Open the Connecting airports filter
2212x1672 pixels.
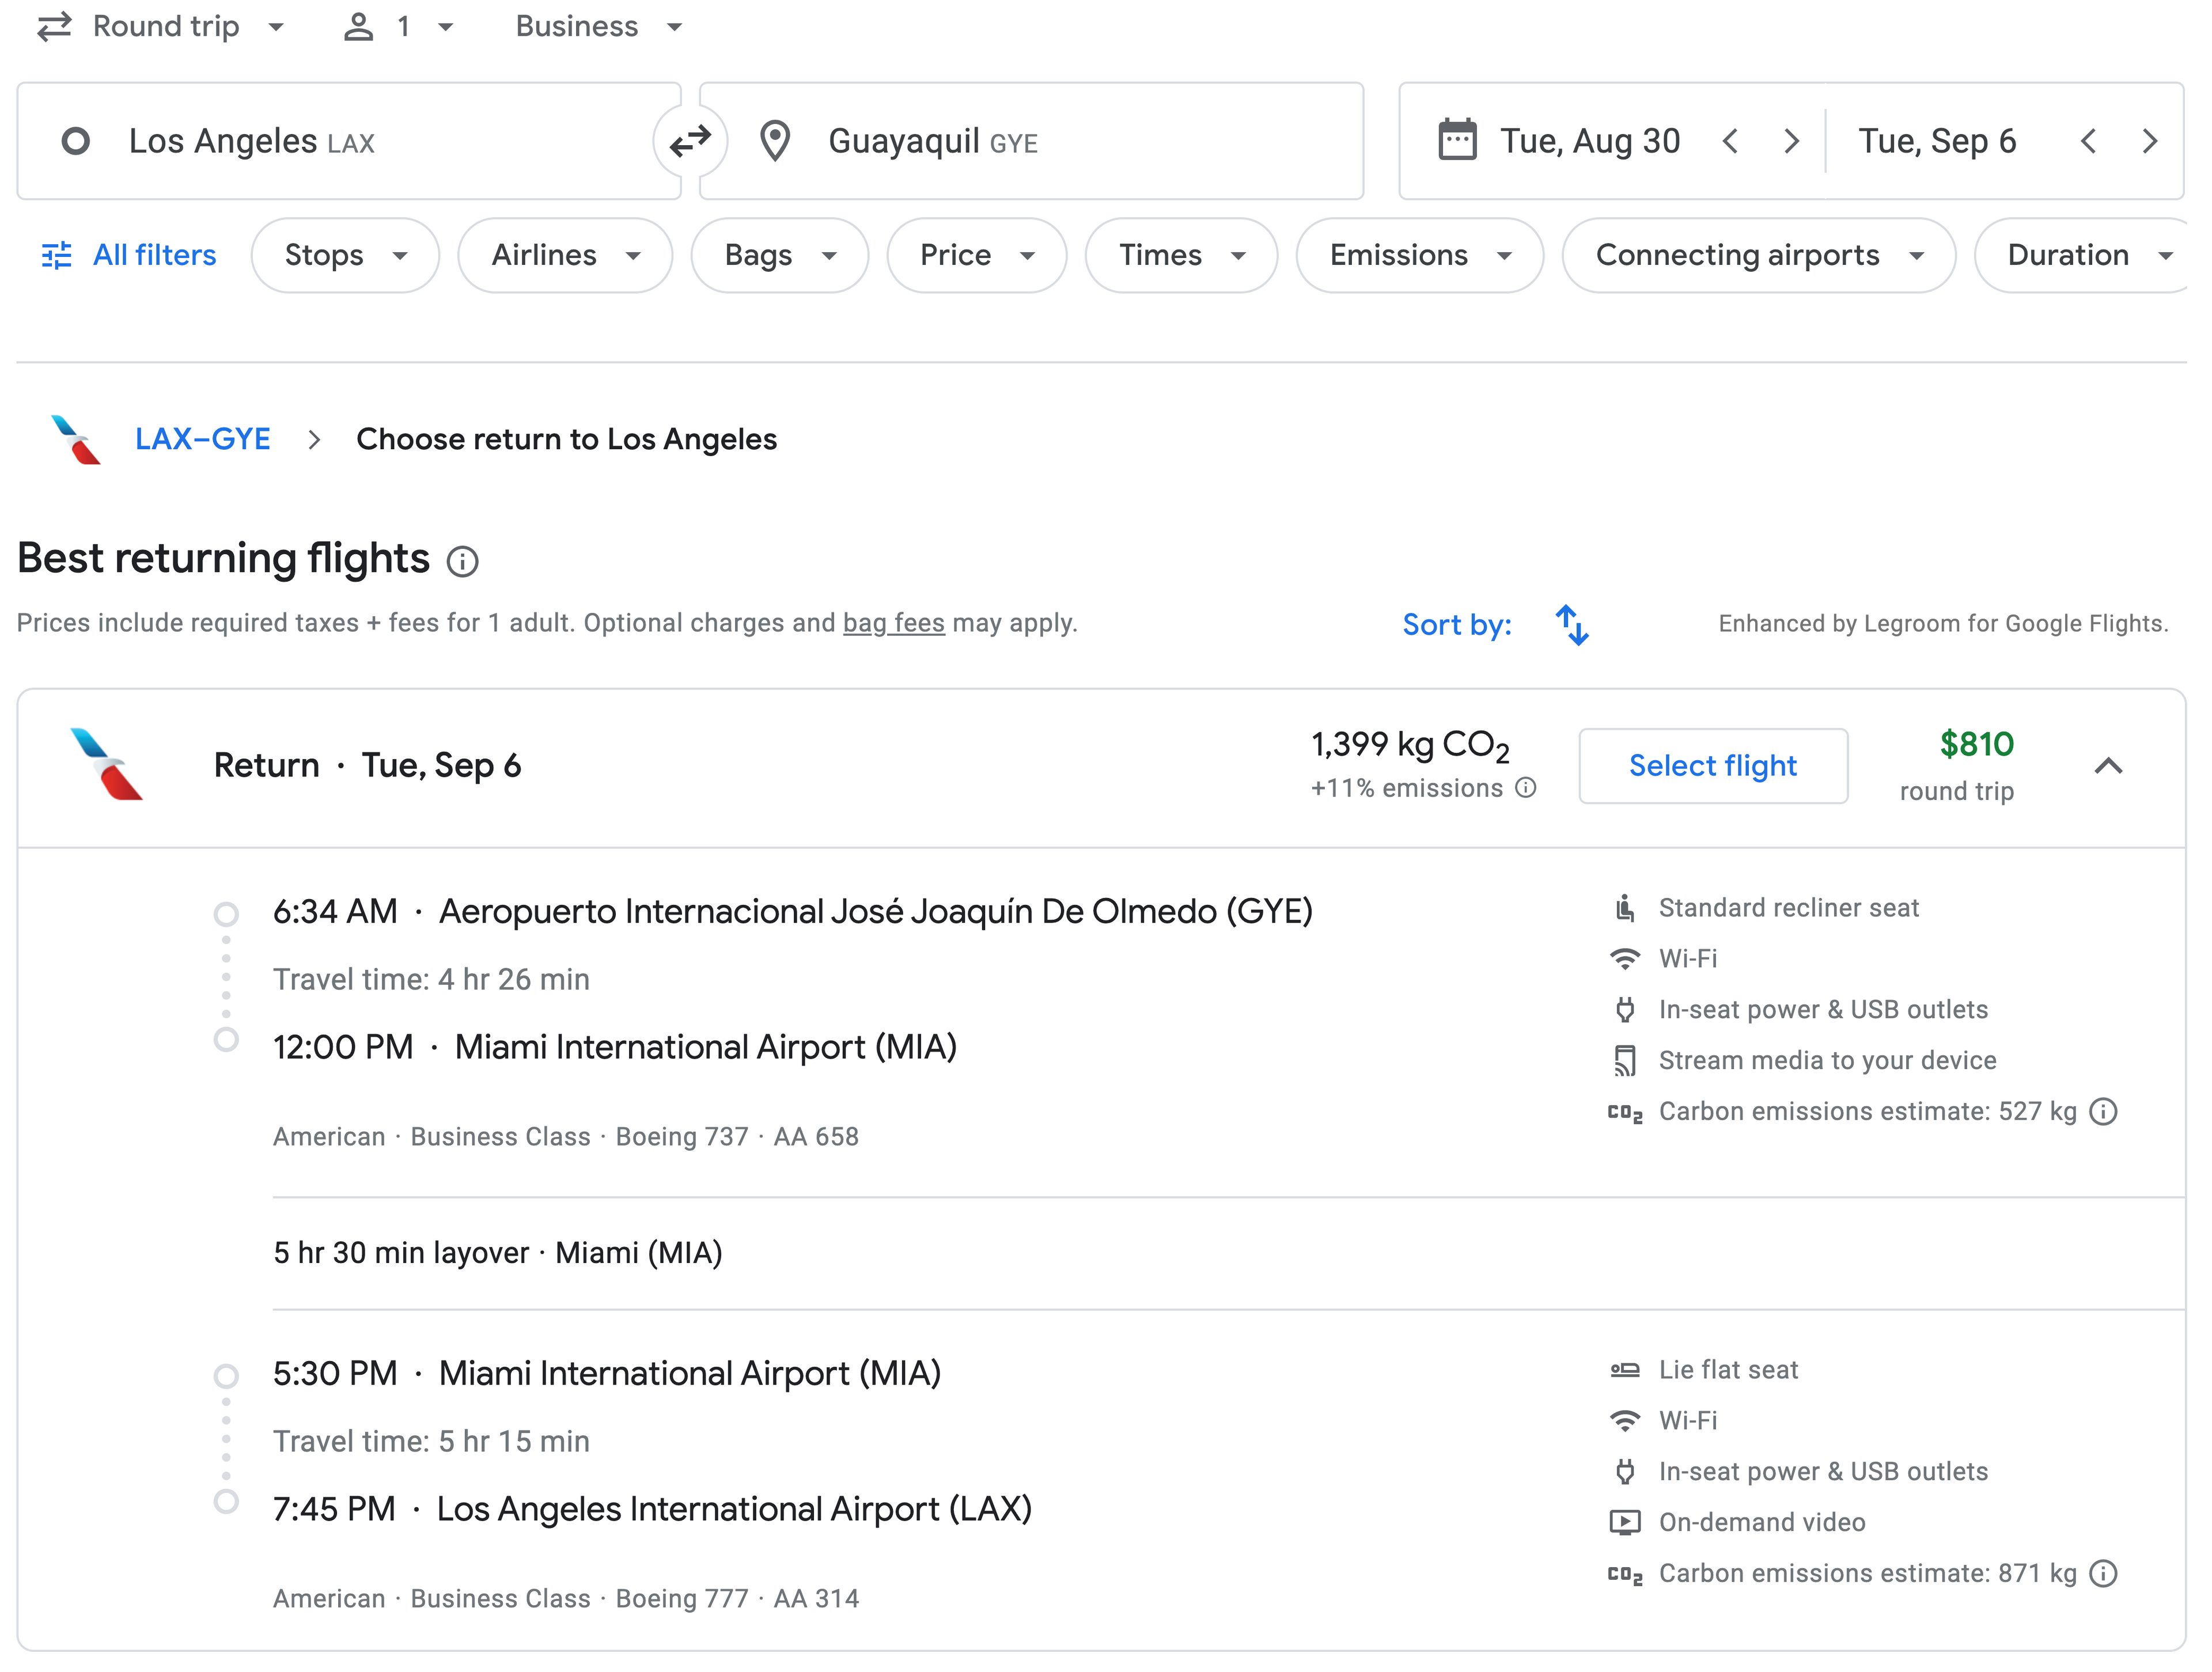click(x=1758, y=255)
